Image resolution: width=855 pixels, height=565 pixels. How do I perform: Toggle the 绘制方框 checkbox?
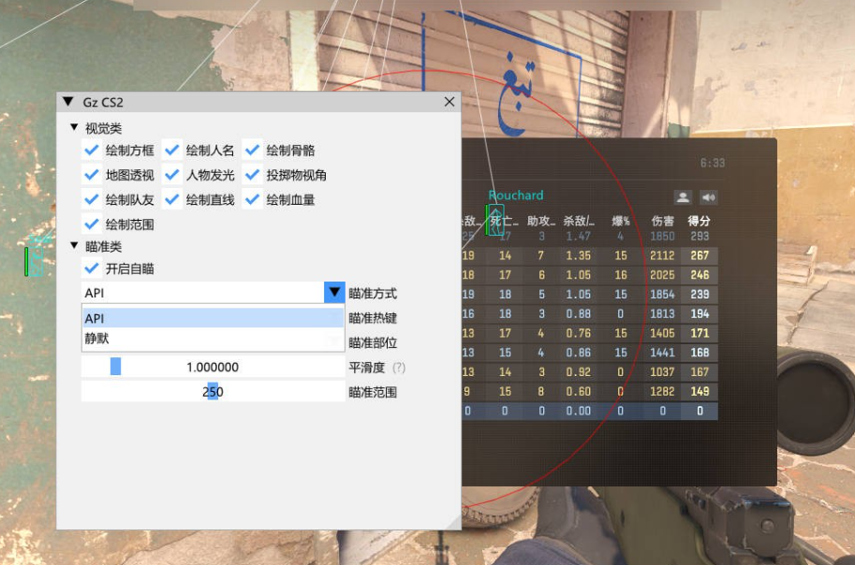click(x=92, y=150)
